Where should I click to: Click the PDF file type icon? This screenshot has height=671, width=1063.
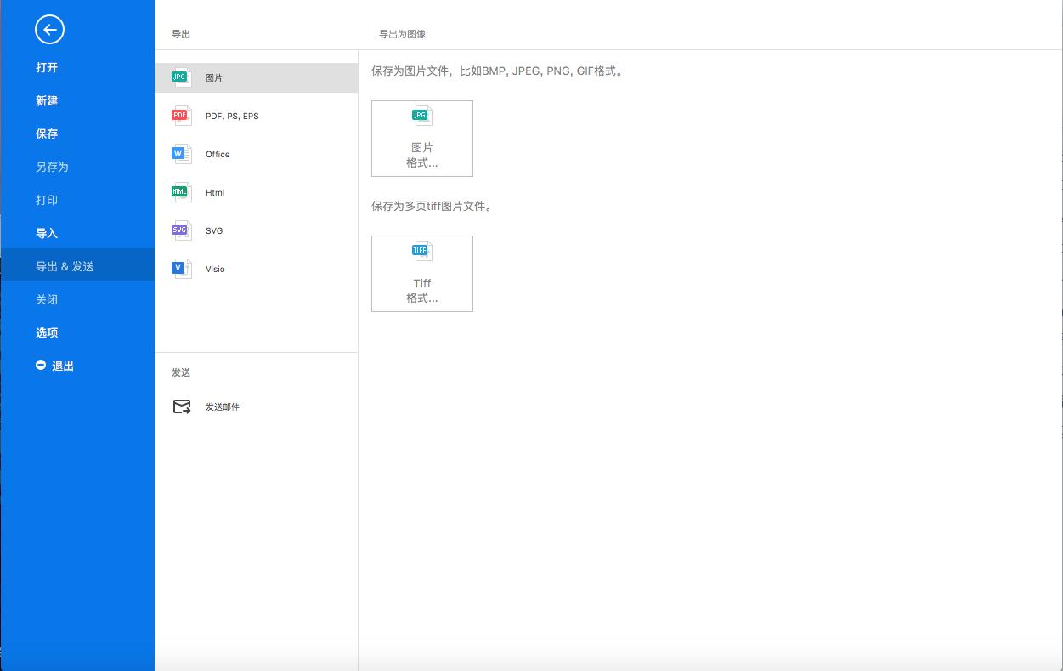181,116
